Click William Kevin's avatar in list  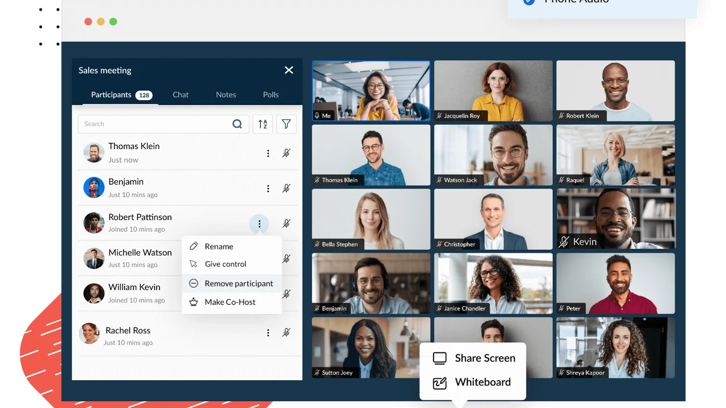click(x=94, y=294)
